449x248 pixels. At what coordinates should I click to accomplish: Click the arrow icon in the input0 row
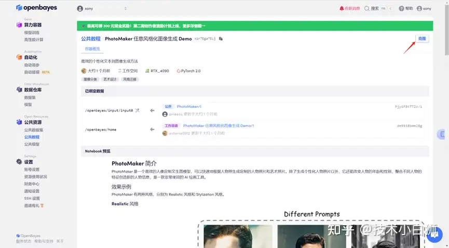(152, 111)
